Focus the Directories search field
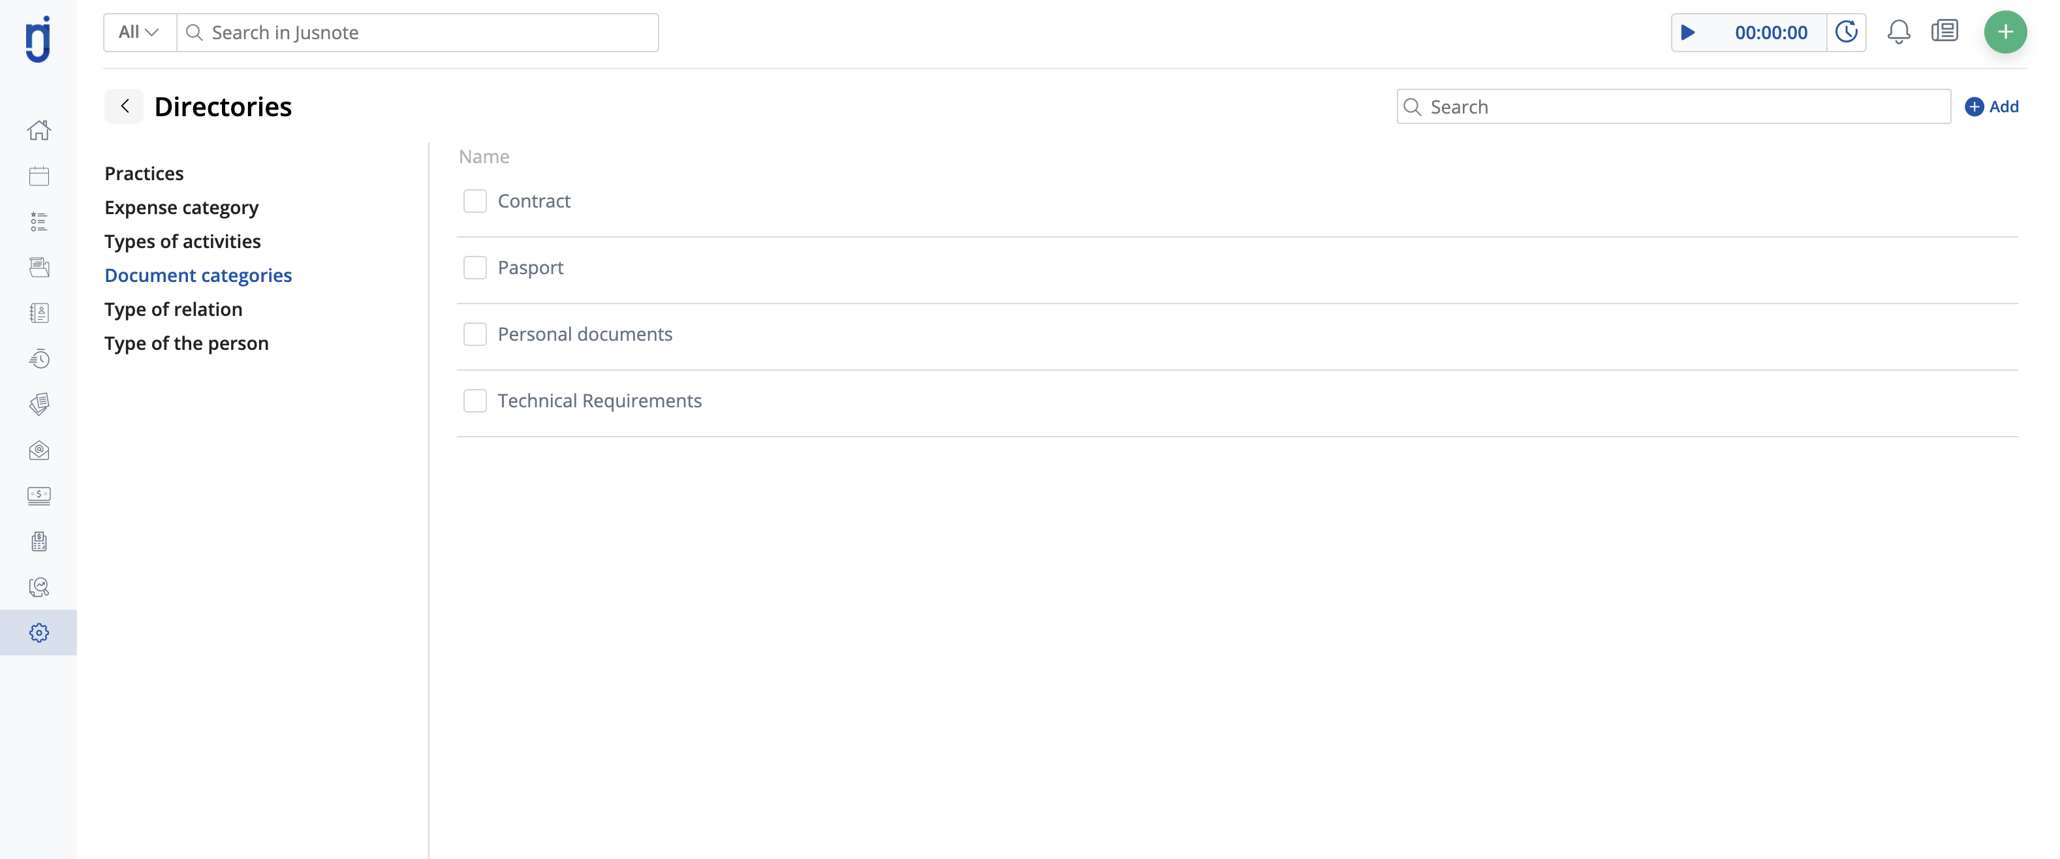Image resolution: width=2060 pixels, height=859 pixels. point(1674,106)
